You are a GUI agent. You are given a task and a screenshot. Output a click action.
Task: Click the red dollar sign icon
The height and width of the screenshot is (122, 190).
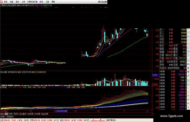pos(188,68)
